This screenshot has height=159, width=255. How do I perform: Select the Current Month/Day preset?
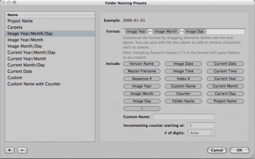pyautogui.click(x=50, y=65)
